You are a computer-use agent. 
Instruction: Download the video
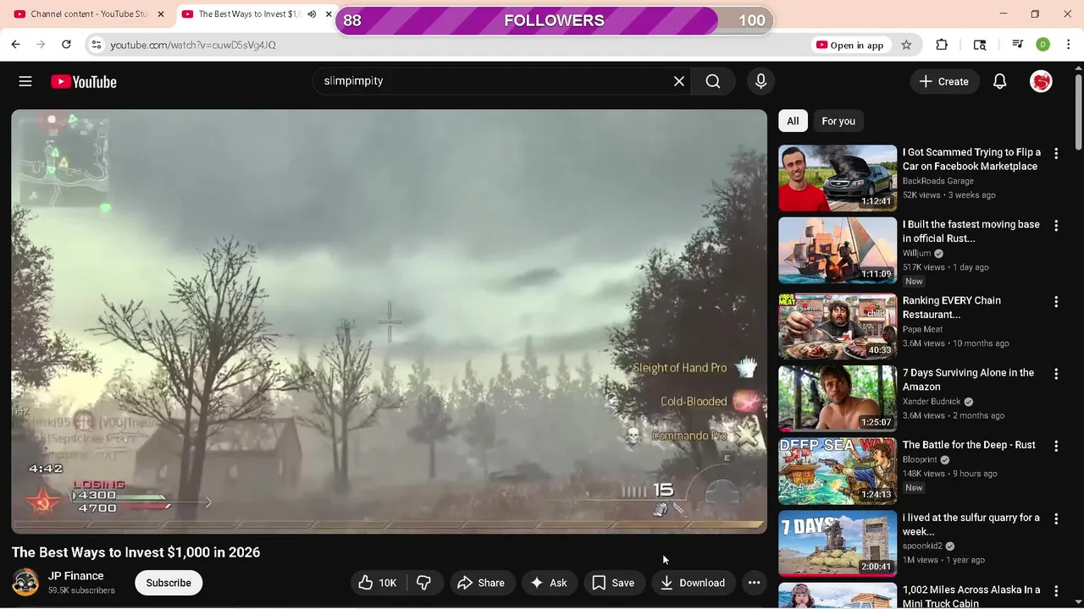(x=693, y=583)
